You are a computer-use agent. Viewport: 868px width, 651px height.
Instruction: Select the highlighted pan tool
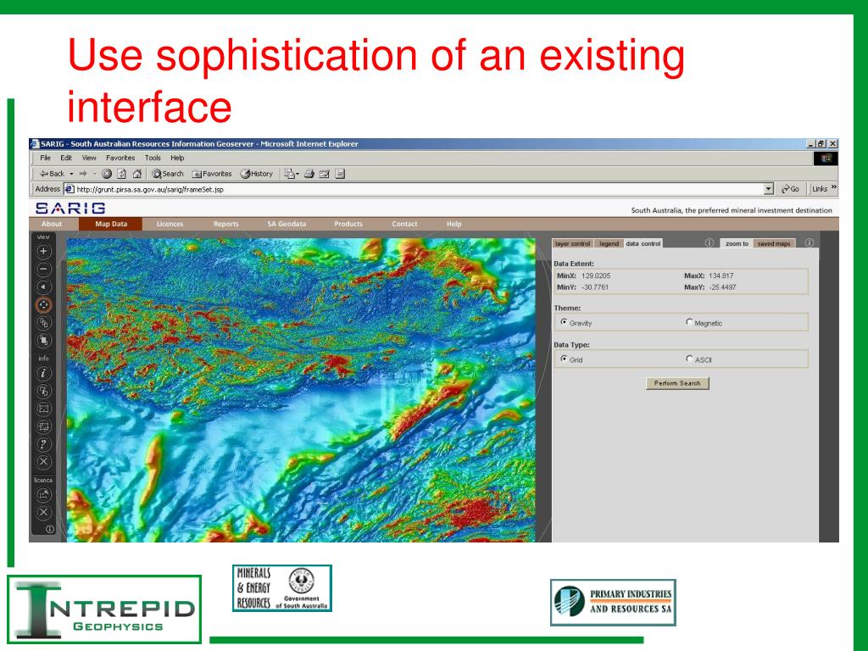(x=43, y=304)
